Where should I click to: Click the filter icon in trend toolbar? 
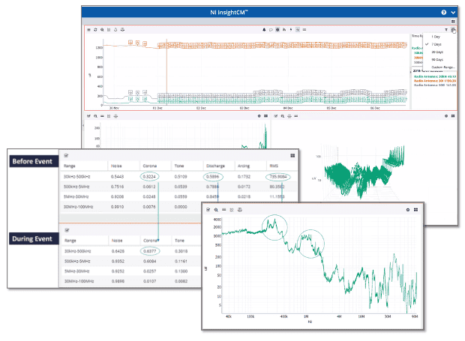445,29
